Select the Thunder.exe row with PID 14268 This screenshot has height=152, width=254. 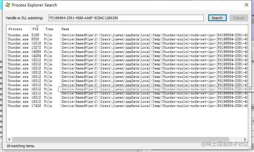[127, 52]
